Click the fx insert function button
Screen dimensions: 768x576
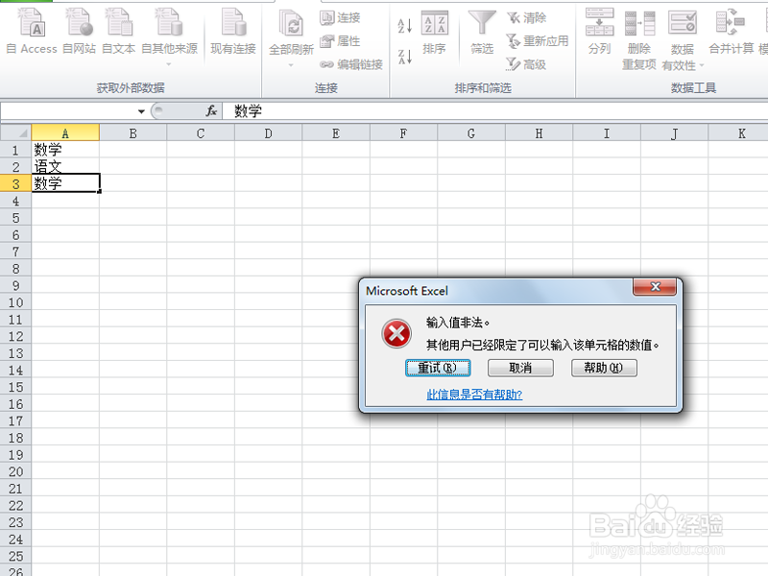(x=211, y=111)
